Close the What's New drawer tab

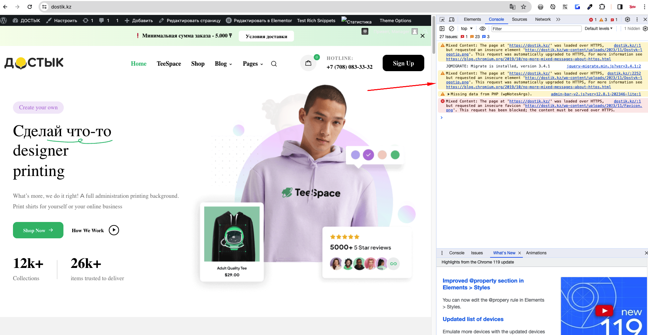pyautogui.click(x=519, y=253)
